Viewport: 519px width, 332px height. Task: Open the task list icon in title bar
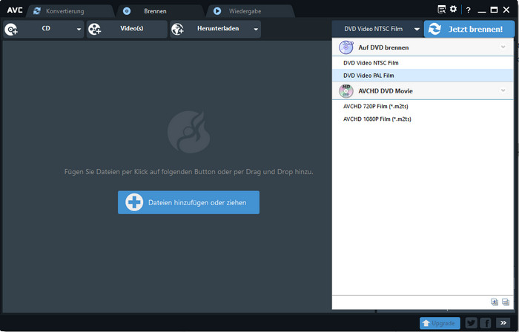coord(441,9)
